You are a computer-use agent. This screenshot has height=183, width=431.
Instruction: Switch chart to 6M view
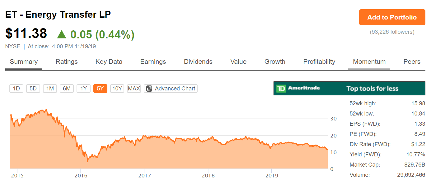pyautogui.click(x=67, y=88)
